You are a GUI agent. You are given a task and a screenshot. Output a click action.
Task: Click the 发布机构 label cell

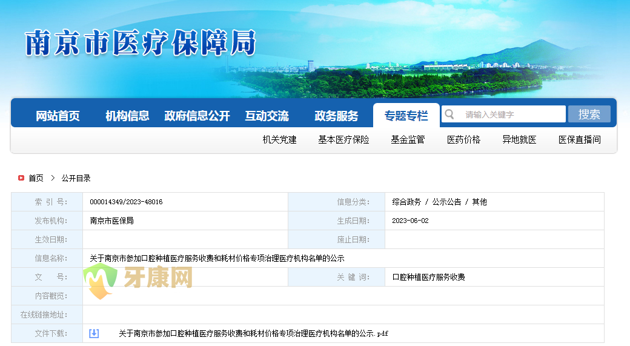[47, 221]
